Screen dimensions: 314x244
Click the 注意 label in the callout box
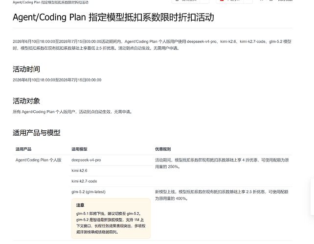(80, 205)
